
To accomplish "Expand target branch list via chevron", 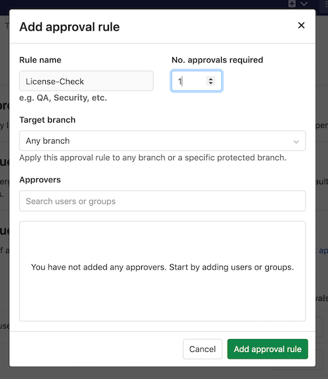I will (x=296, y=142).
